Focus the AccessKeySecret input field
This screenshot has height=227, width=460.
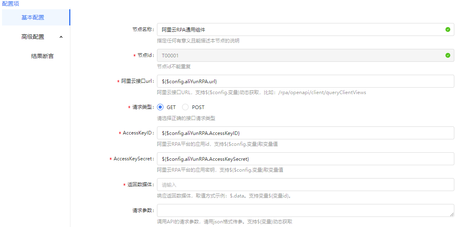[305, 159]
